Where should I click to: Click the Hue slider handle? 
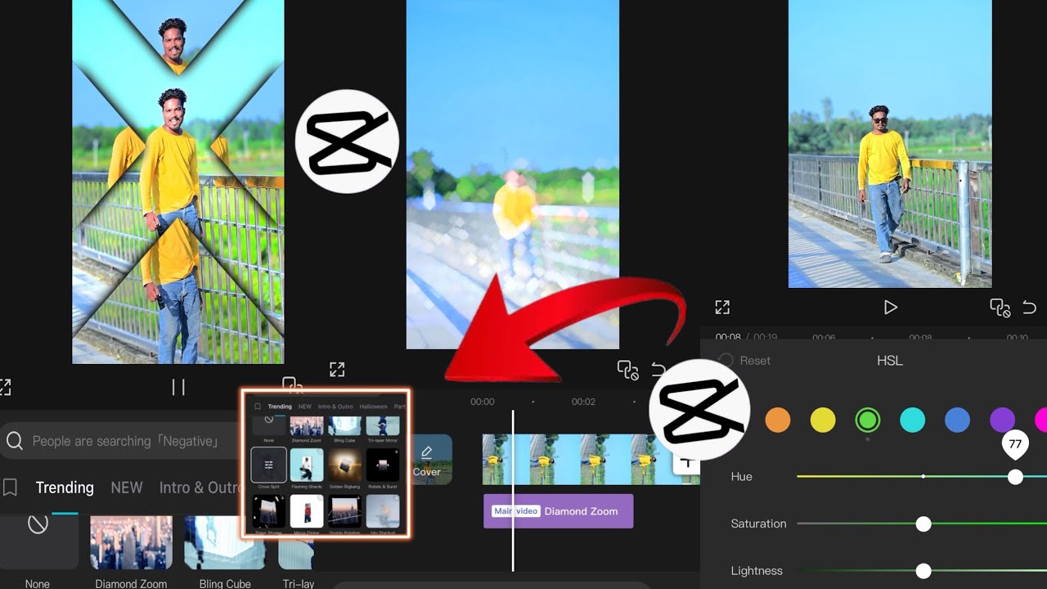click(x=1015, y=477)
